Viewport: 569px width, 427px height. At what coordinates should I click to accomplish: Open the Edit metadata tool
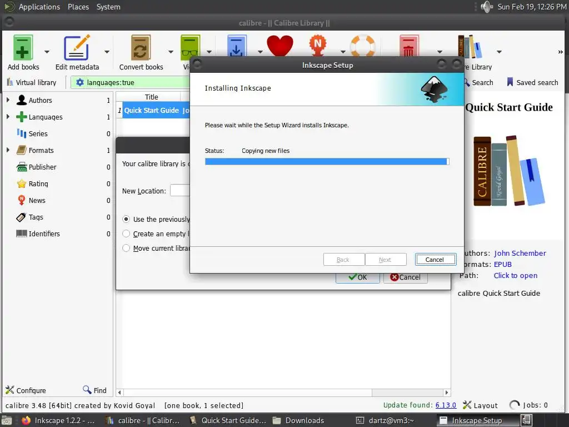[x=77, y=48]
